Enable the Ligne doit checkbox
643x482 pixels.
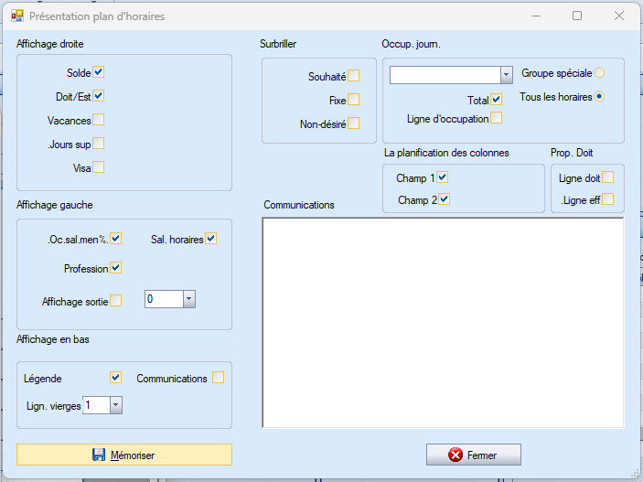click(x=607, y=177)
